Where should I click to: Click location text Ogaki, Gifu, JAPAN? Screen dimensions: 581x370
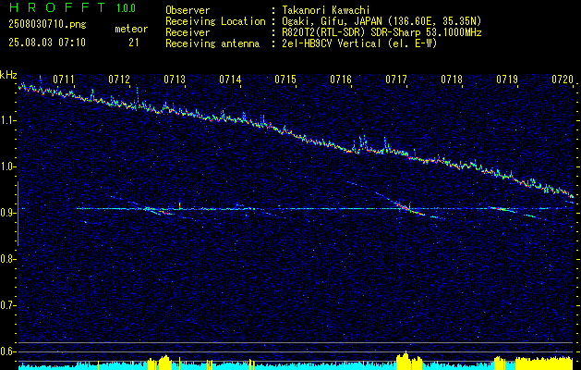(x=333, y=21)
